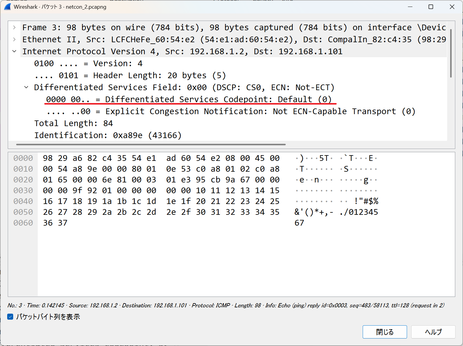Click the ヘルプ button
Image resolution: width=463 pixels, height=346 pixels.
433,332
